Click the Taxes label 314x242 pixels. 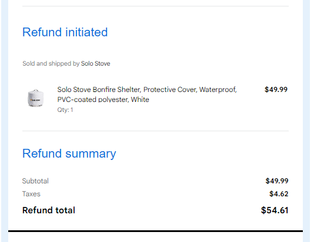click(x=31, y=194)
